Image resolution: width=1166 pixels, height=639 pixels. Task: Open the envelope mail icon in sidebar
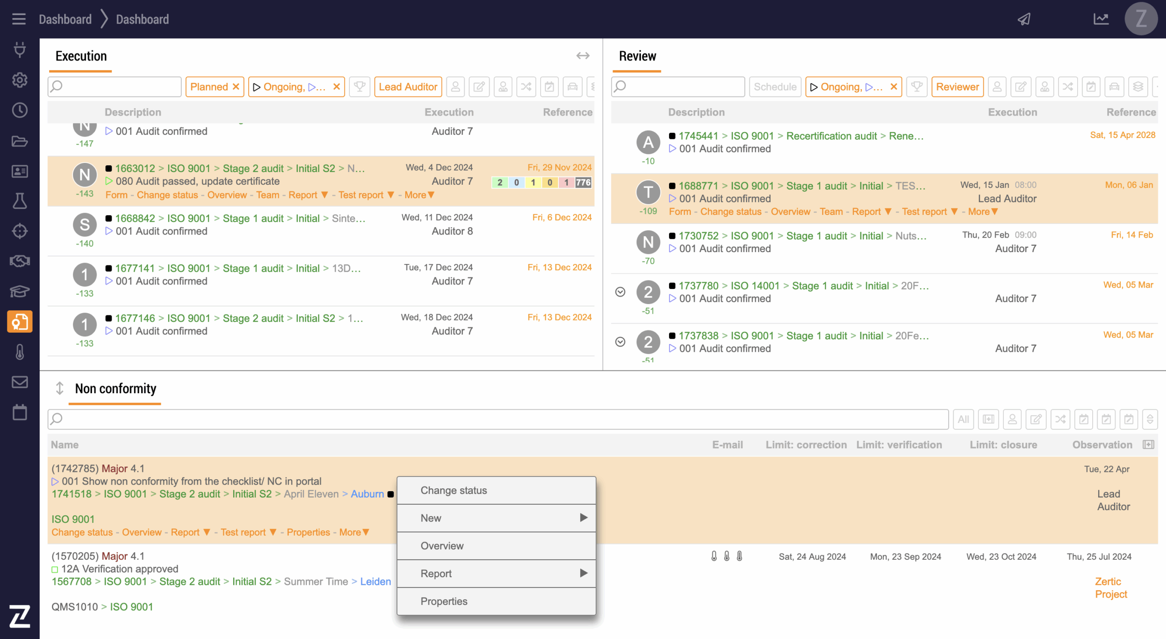20,382
